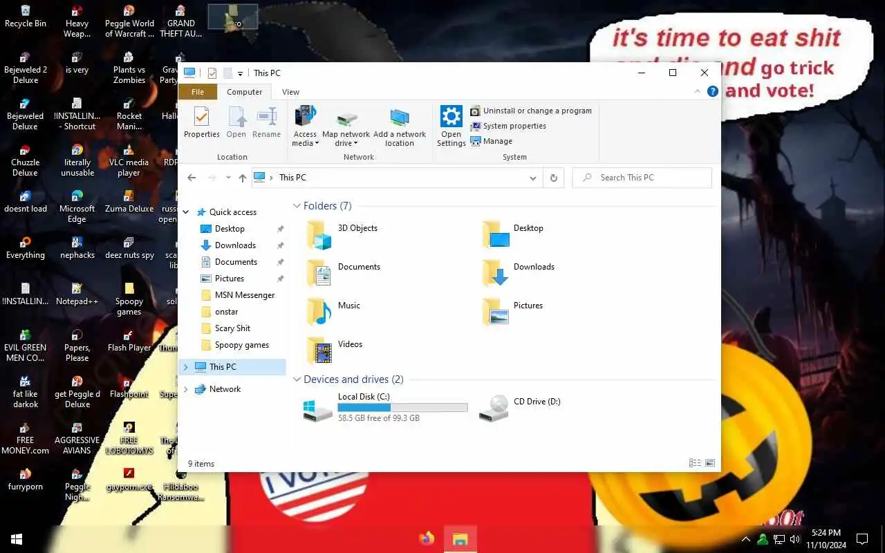
Task: Open Help via the blue question icon
Action: [712, 91]
